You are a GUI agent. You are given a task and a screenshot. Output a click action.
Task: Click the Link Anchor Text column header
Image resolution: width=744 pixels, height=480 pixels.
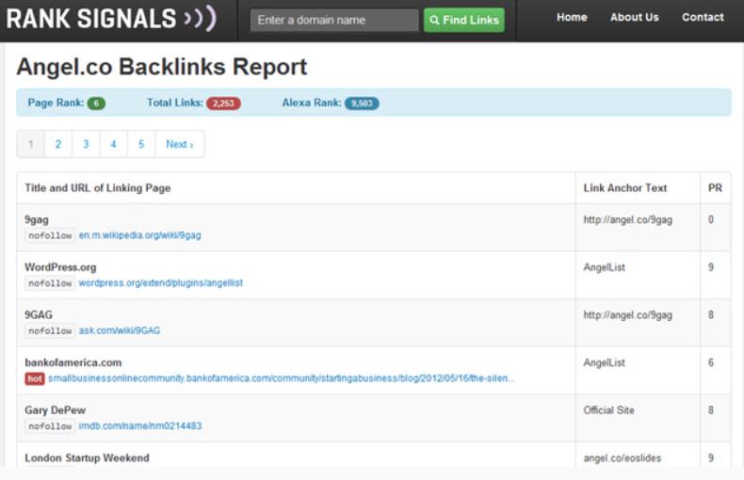pos(625,188)
